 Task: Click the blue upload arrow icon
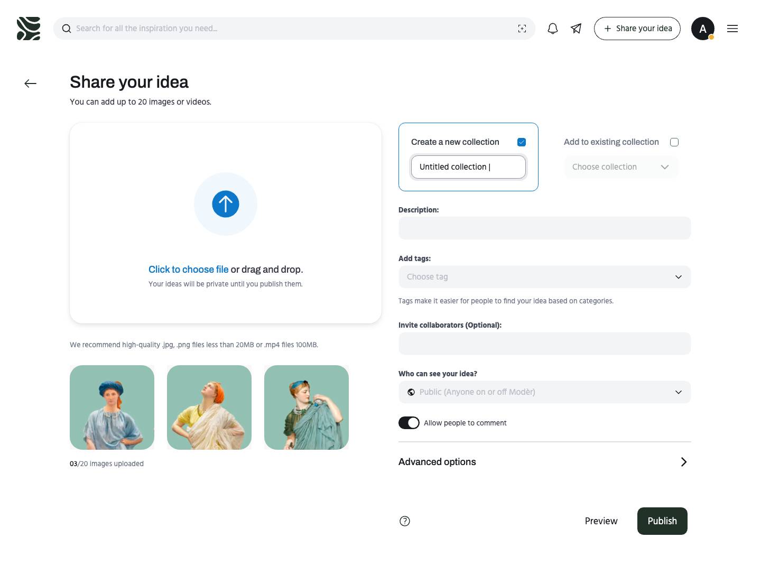tap(226, 204)
